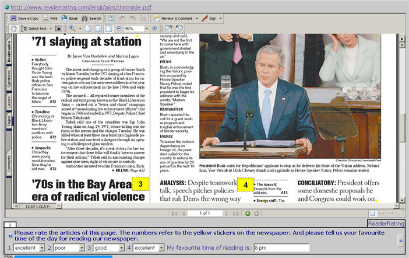Set view to Fit Width icon

(108, 29)
